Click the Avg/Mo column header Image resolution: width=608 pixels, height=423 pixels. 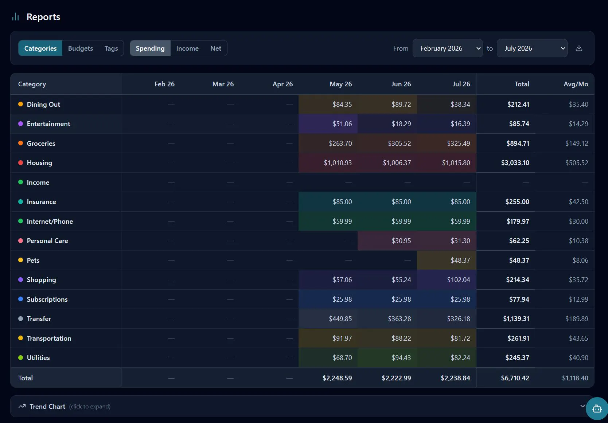pos(576,84)
